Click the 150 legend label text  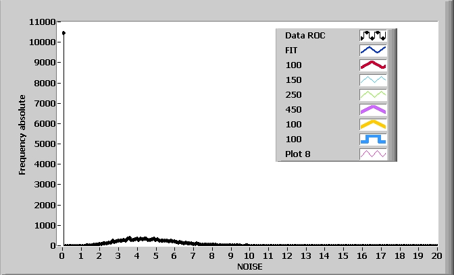pyautogui.click(x=293, y=80)
